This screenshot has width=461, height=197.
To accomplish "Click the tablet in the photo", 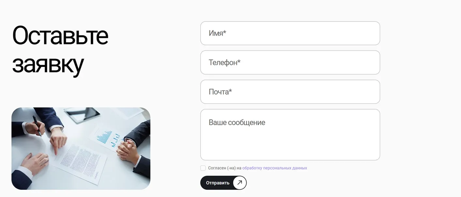I will pos(82,114).
